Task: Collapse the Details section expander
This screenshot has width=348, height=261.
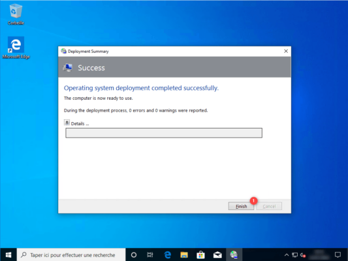Action: [x=67, y=123]
